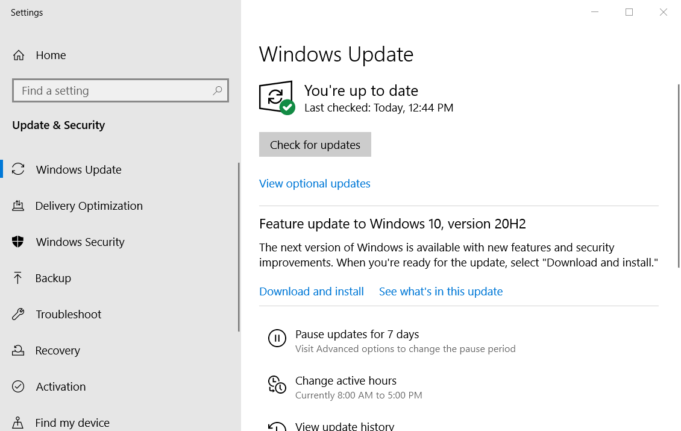Click 'Visit Advanced options' pause period text
This screenshot has width=681, height=431.
click(405, 348)
